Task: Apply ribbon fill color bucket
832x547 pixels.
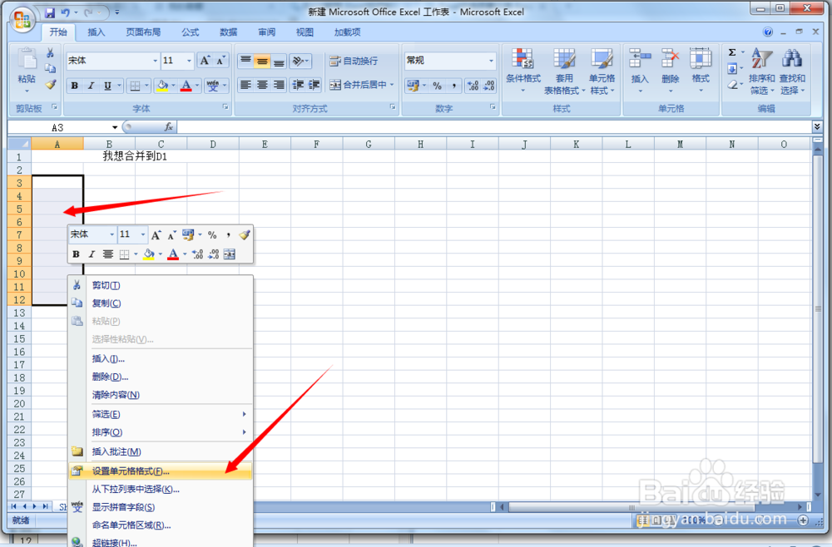Action: coord(162,86)
